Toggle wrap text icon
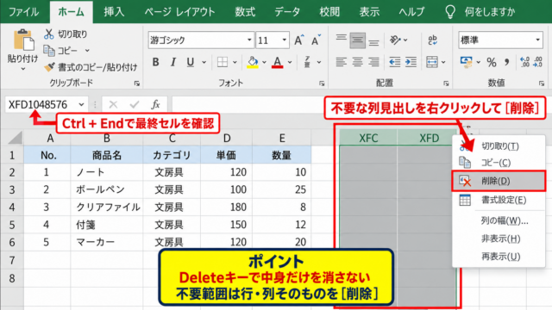The width and height of the screenshot is (552, 310). [433, 40]
